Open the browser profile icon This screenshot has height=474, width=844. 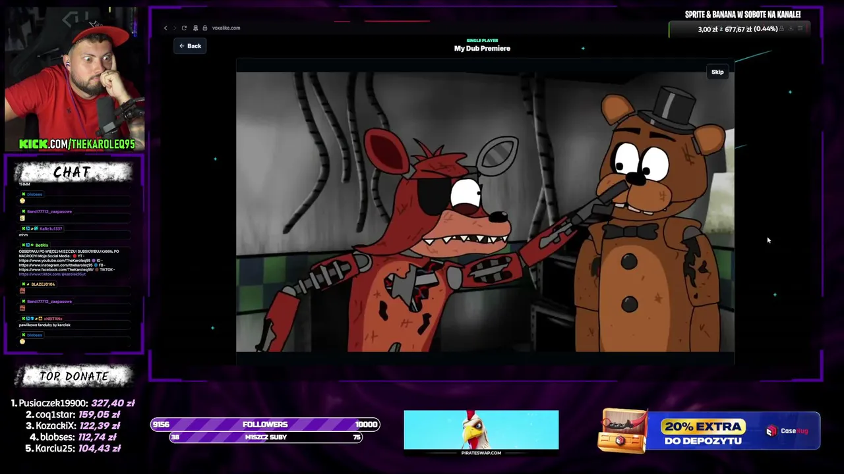[782, 28]
